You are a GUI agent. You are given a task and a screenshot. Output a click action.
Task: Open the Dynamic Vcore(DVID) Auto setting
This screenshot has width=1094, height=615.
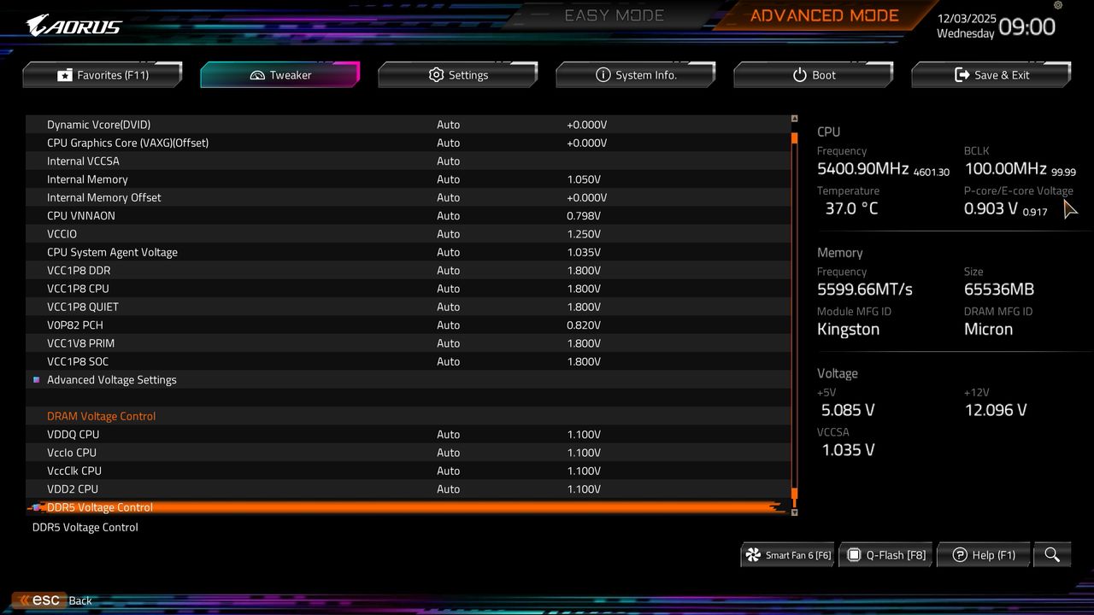point(449,124)
